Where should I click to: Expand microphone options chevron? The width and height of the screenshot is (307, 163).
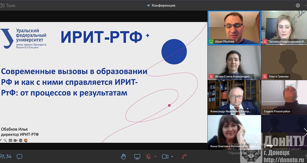pos(155,157)
